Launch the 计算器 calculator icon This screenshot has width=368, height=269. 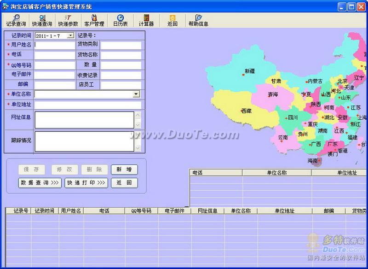146,20
